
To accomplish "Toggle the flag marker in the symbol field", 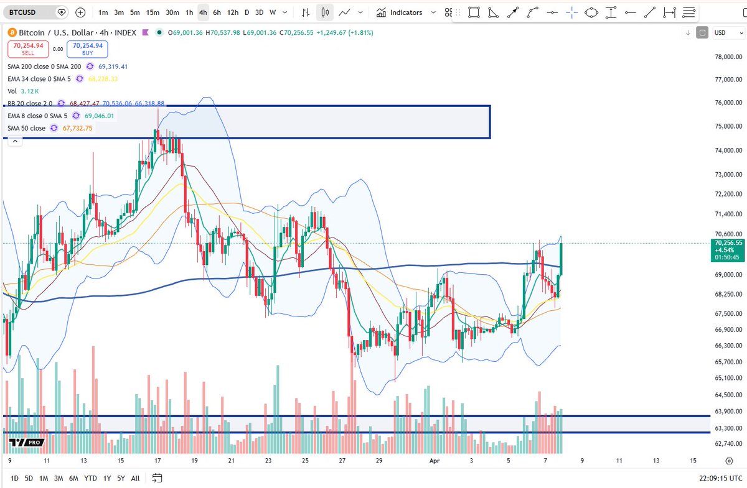I will [61, 12].
